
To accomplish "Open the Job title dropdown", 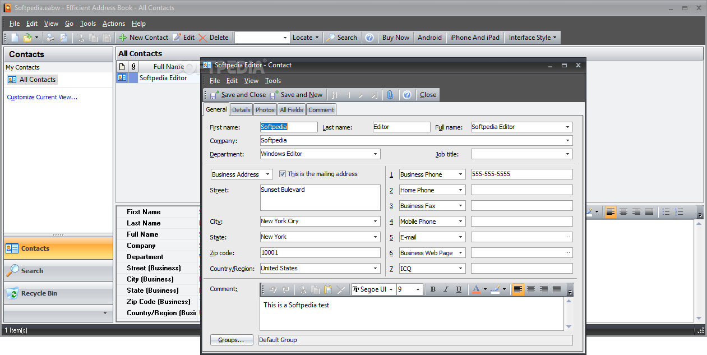I will coord(568,154).
